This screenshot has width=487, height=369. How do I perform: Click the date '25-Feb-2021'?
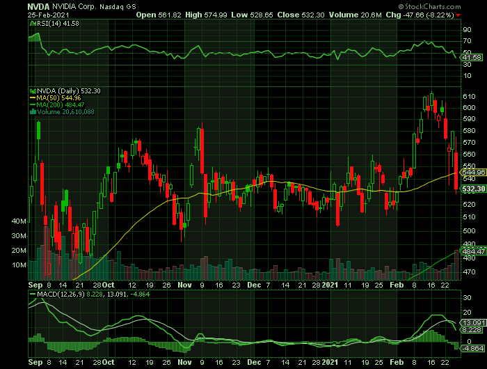(x=48, y=15)
